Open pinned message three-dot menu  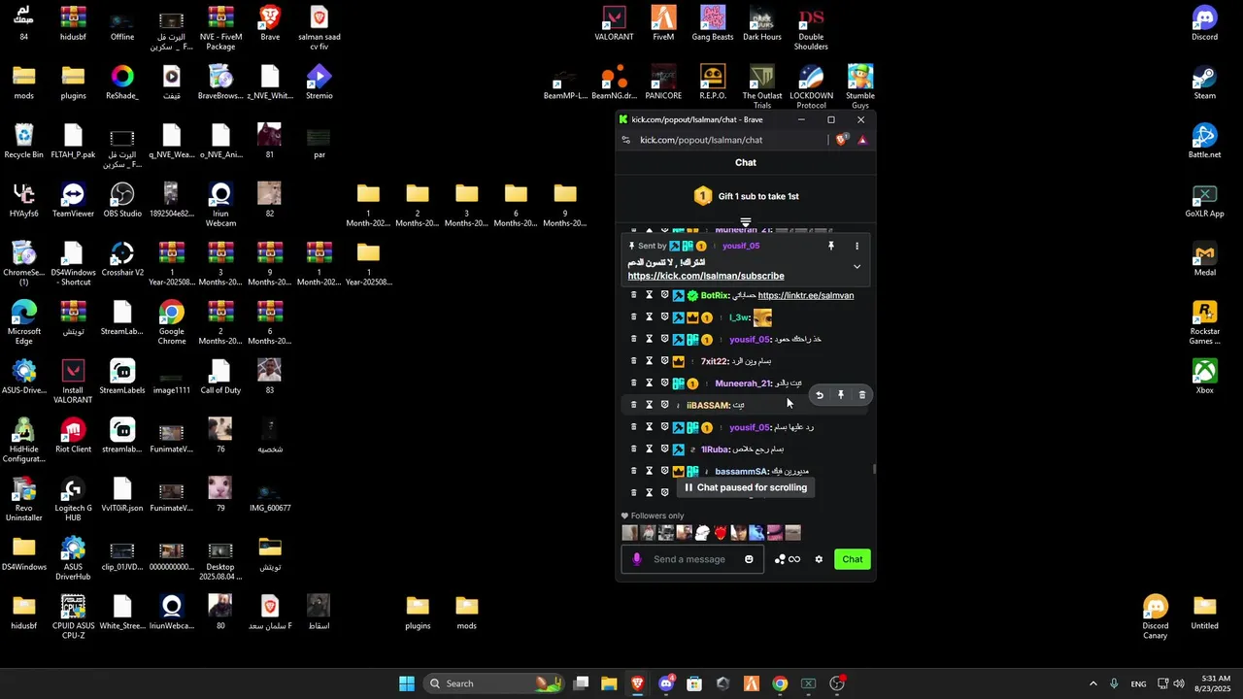pos(857,247)
